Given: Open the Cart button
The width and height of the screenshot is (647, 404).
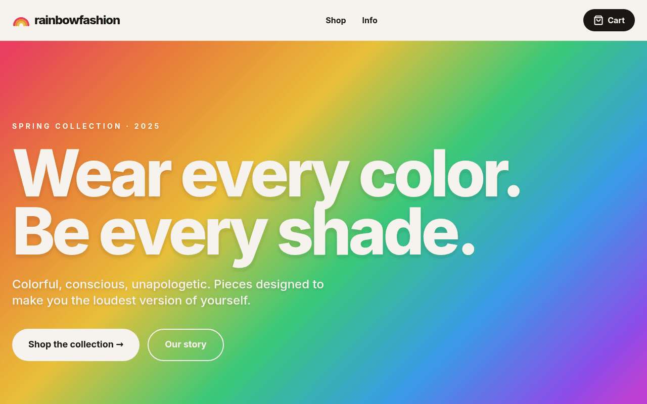Looking at the screenshot, I should click(x=609, y=20).
